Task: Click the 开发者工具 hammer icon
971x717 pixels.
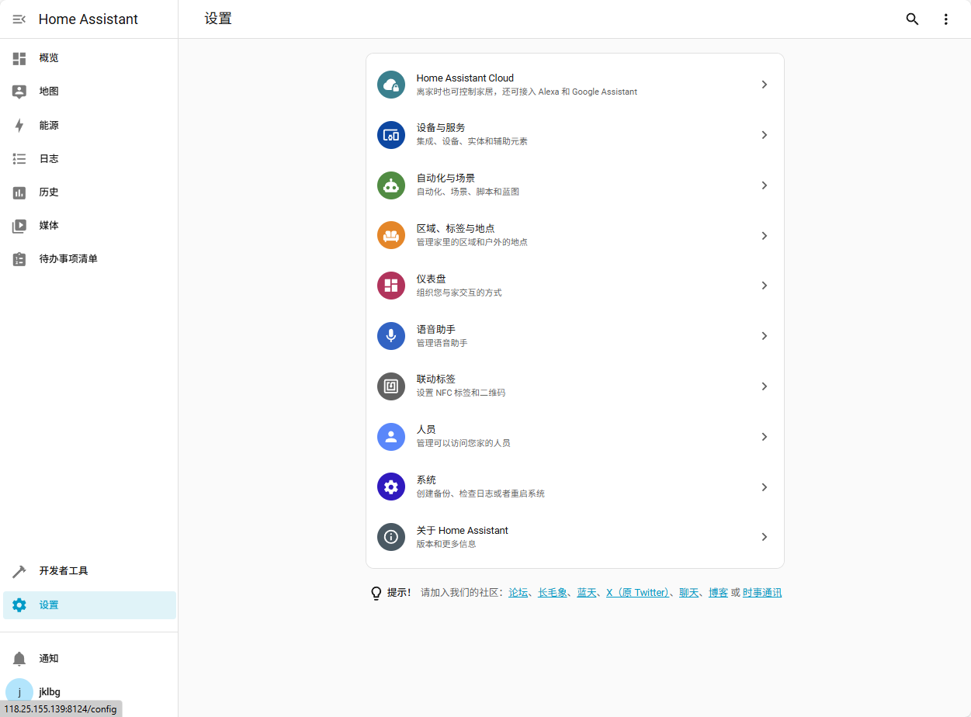Action: click(19, 571)
